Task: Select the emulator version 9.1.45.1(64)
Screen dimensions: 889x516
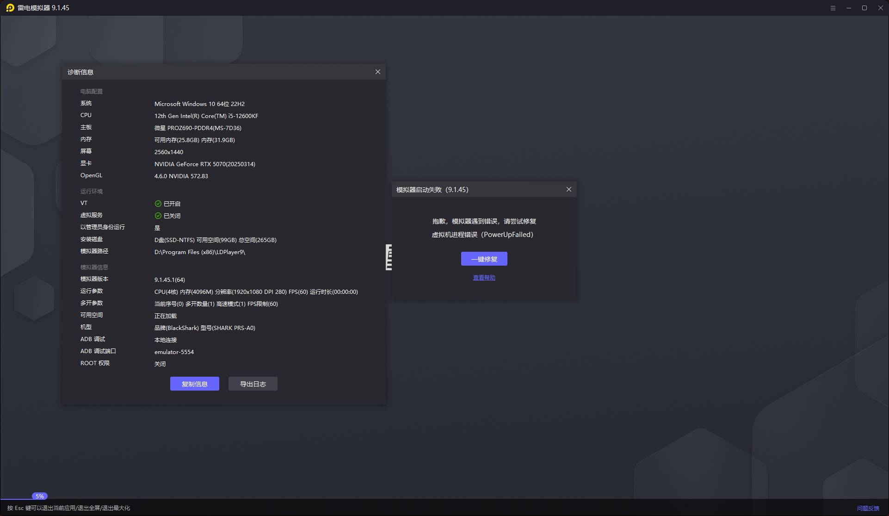Action: (169, 280)
